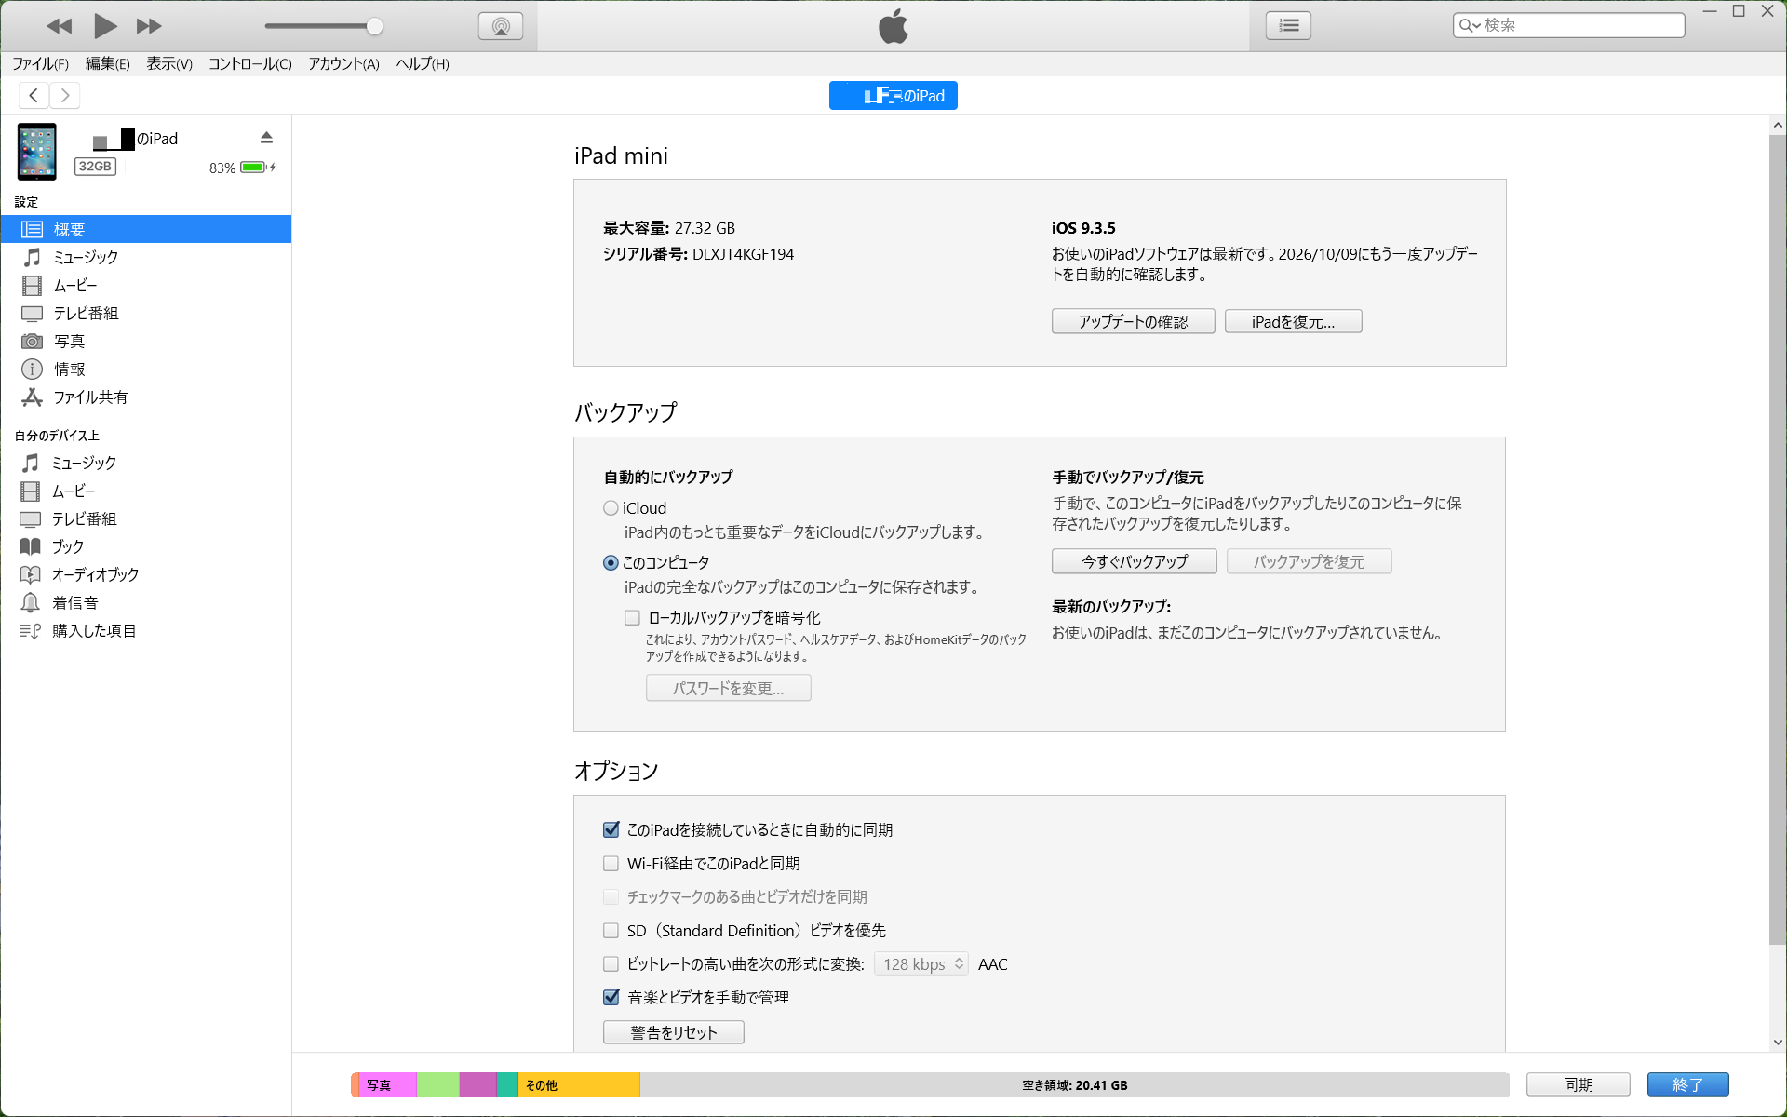Click the volume slider knob
1787x1117 pixels.
(374, 26)
